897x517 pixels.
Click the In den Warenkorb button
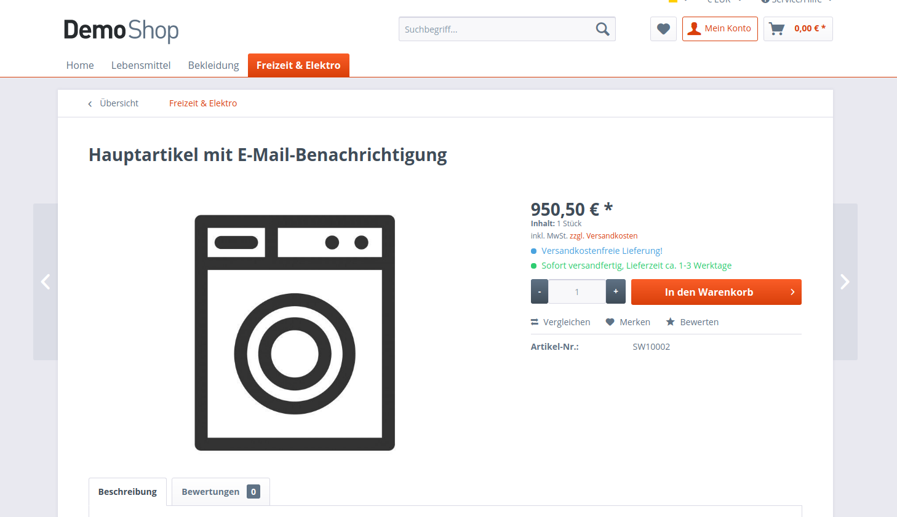tap(716, 291)
